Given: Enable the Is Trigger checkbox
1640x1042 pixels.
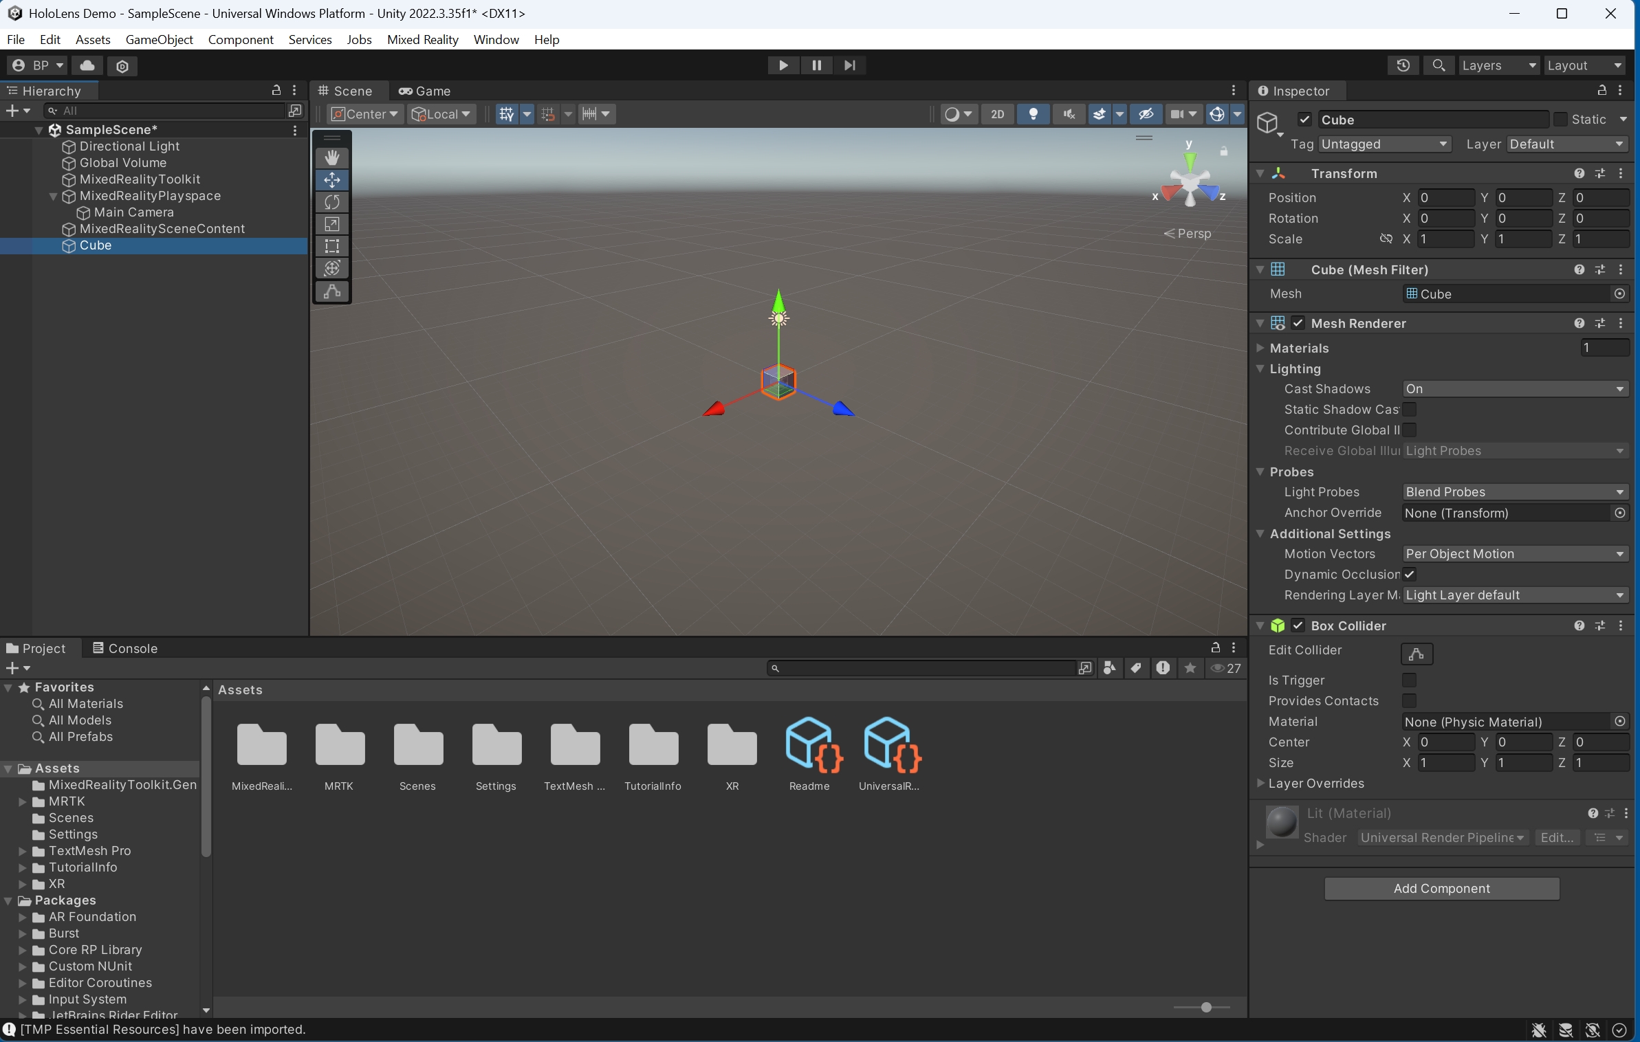Looking at the screenshot, I should click(1409, 680).
